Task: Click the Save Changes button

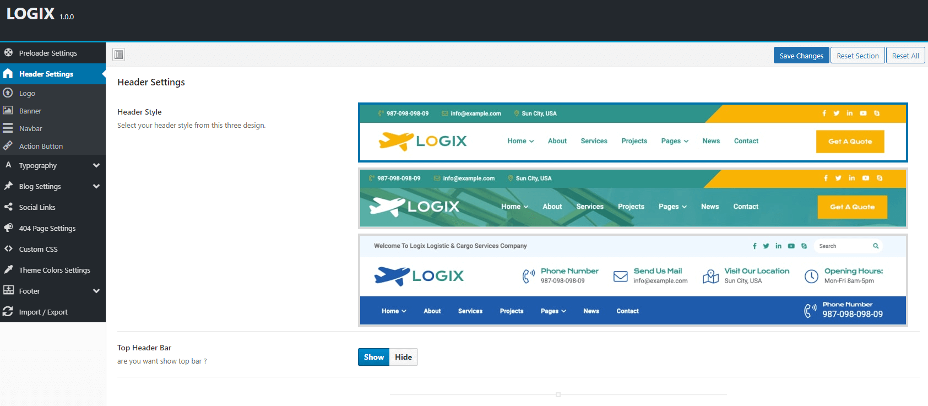Action: (x=801, y=56)
